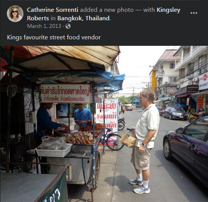Click the grey sedan parked down street
Screen dimensions: 208x202
point(175,113)
